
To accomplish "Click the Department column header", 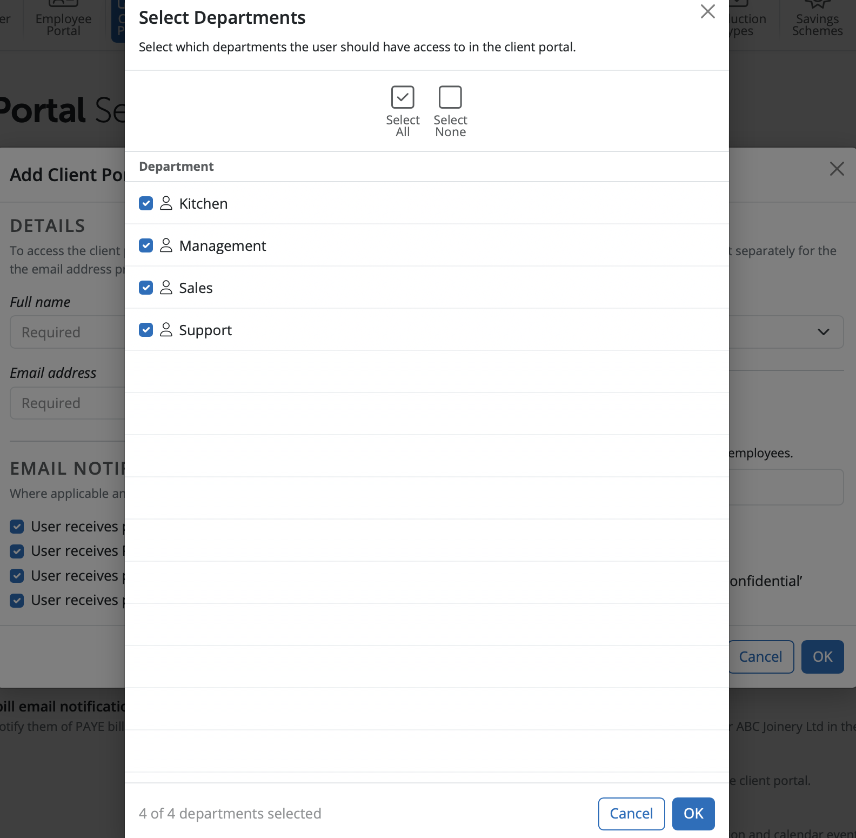I will [x=176, y=167].
